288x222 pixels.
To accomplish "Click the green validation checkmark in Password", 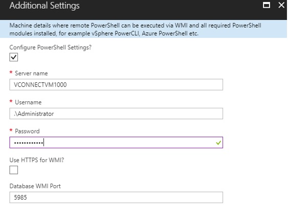I will [x=218, y=143].
